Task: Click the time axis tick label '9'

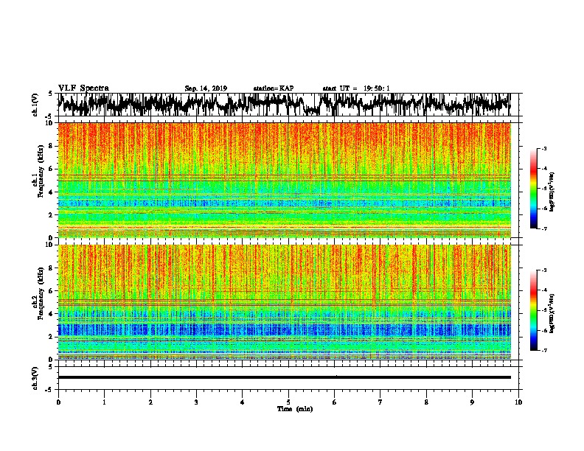Action: point(472,402)
